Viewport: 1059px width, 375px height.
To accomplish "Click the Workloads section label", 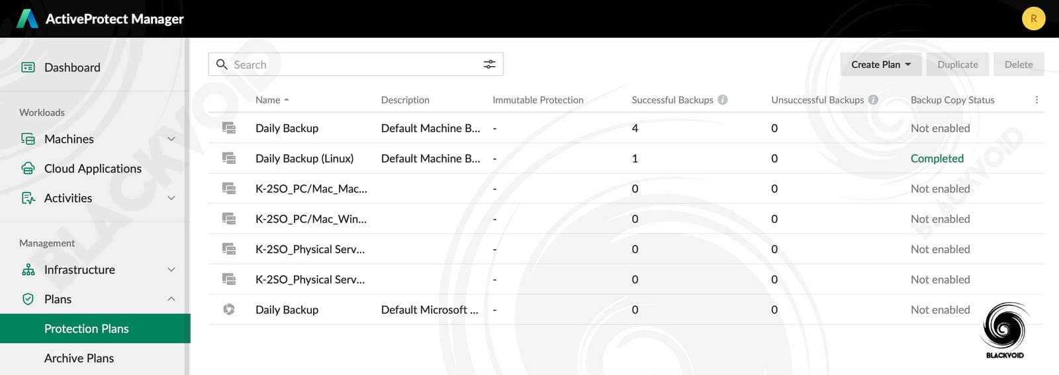I will point(42,112).
